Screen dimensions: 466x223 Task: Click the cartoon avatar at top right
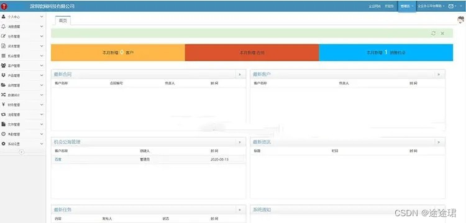[461, 20]
